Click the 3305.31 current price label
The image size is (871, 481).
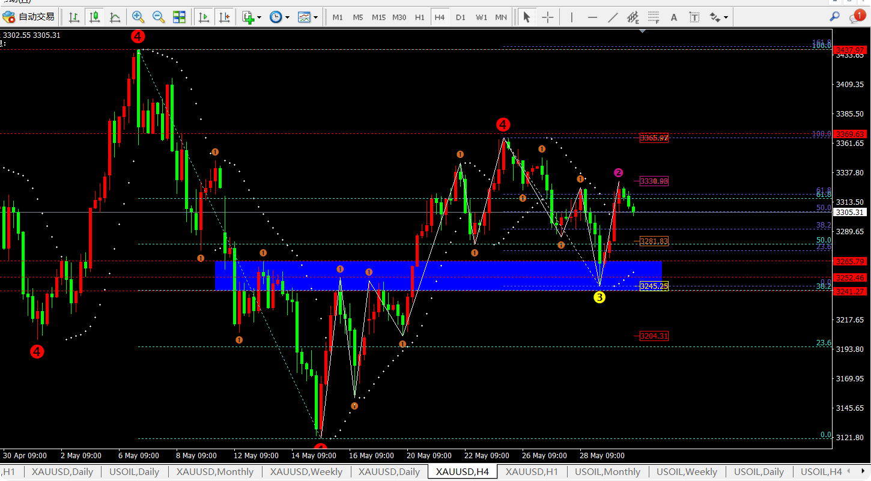pyautogui.click(x=850, y=213)
